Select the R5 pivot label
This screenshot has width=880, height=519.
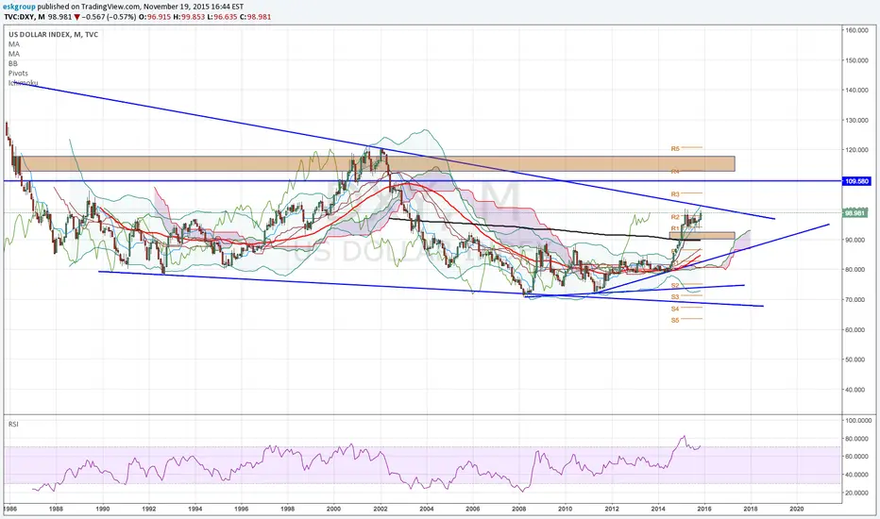point(675,149)
